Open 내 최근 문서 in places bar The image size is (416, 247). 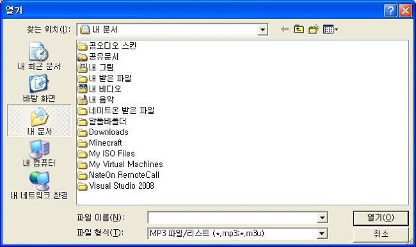tap(39, 56)
